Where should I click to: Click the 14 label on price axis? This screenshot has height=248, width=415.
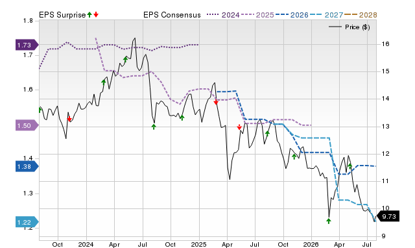click(x=386, y=99)
